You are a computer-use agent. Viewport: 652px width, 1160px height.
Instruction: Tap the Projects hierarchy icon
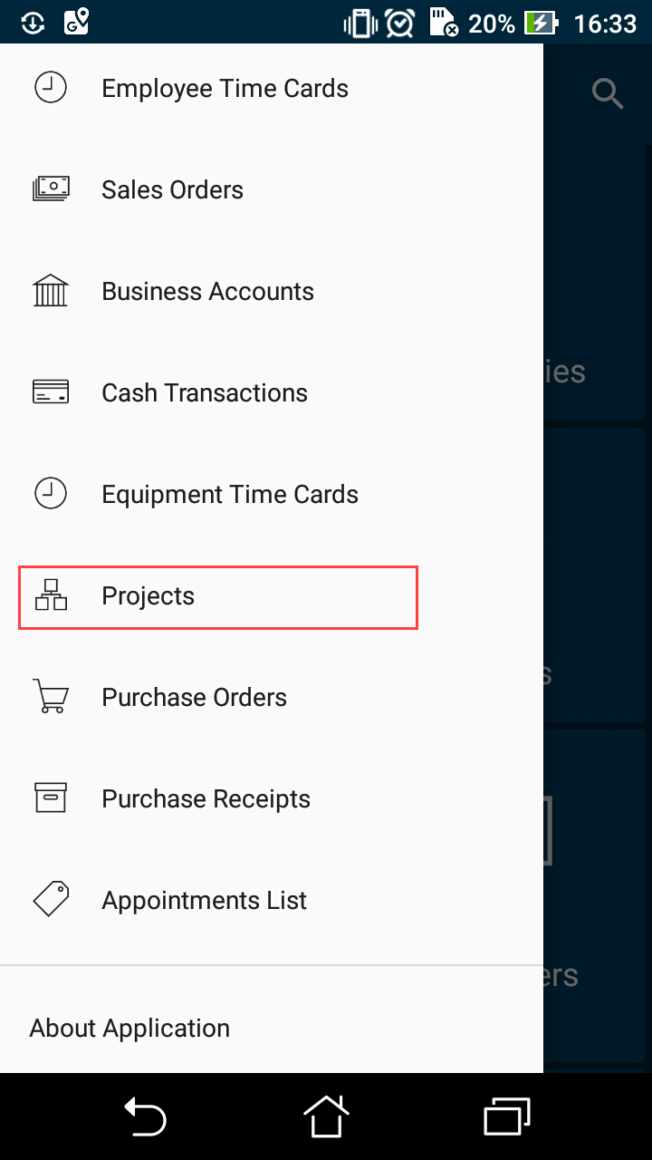pos(51,594)
